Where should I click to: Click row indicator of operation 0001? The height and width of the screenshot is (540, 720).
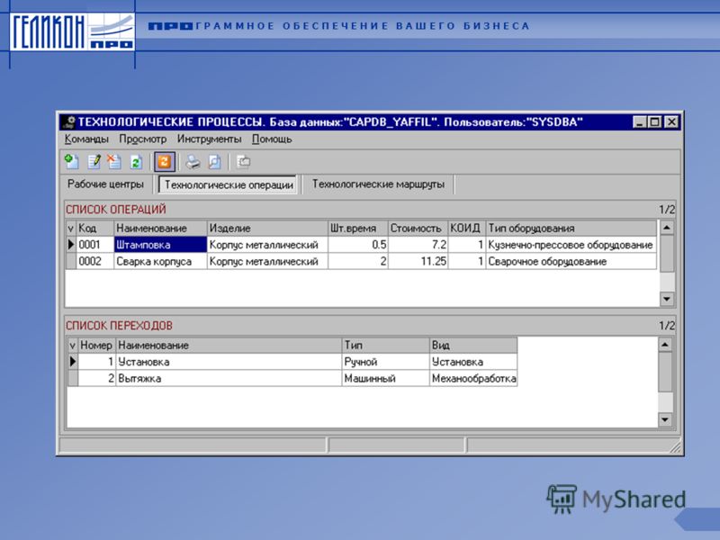[x=71, y=245]
